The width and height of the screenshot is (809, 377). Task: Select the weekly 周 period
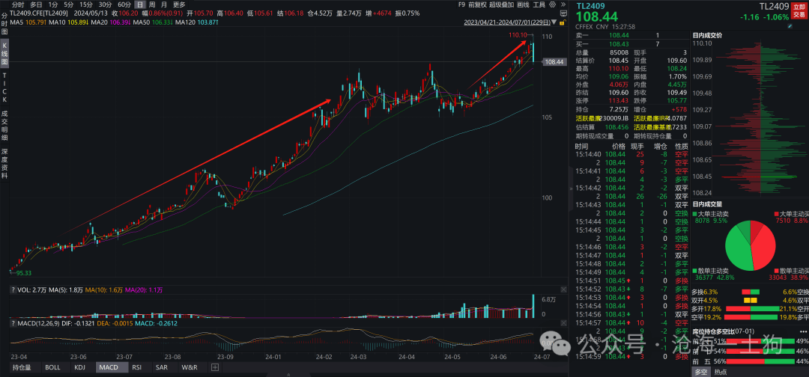pyautogui.click(x=152, y=4)
